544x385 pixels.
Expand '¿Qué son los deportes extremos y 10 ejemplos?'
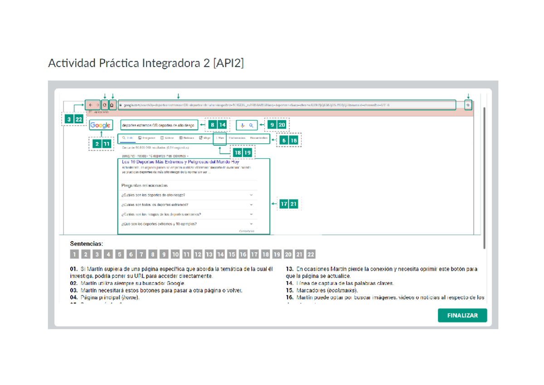coord(251,224)
